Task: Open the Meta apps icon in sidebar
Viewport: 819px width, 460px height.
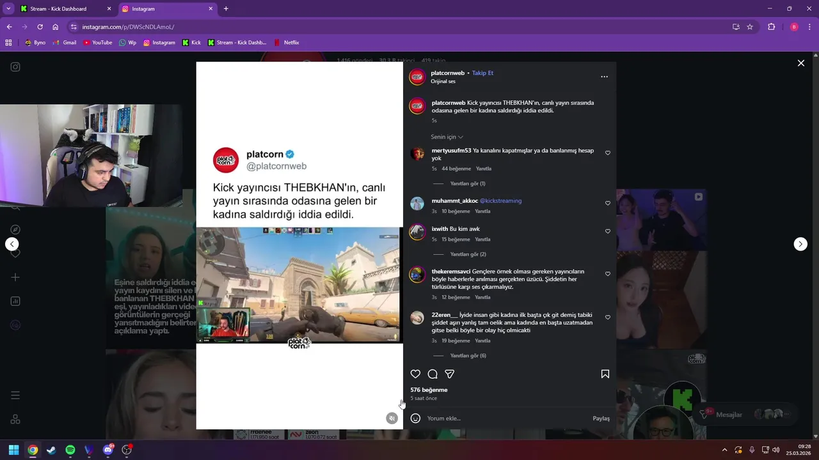Action: tap(15, 419)
